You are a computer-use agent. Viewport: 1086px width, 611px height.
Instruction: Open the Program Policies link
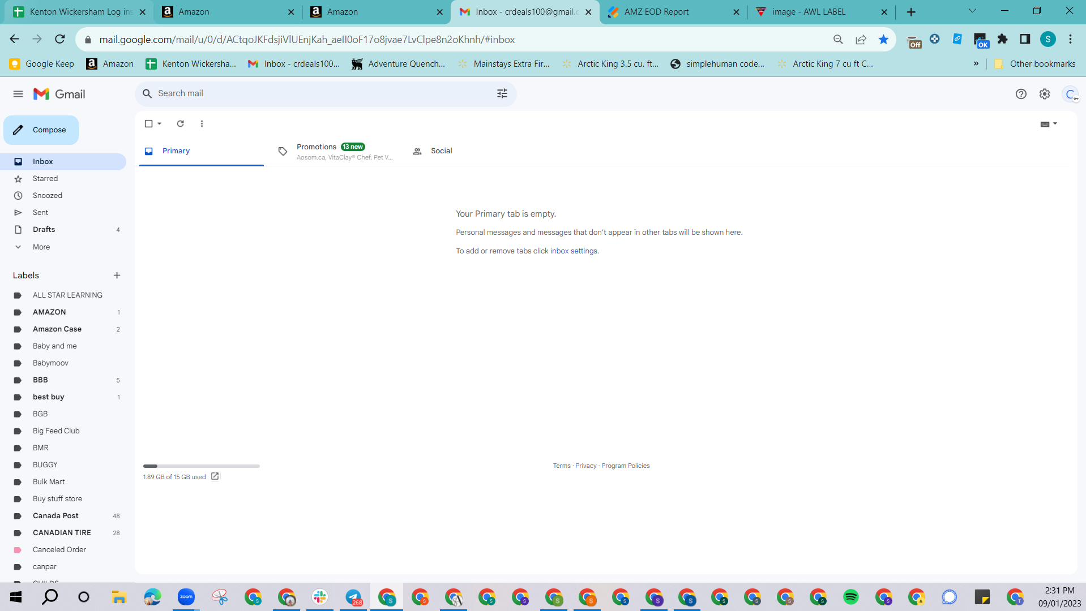point(626,466)
